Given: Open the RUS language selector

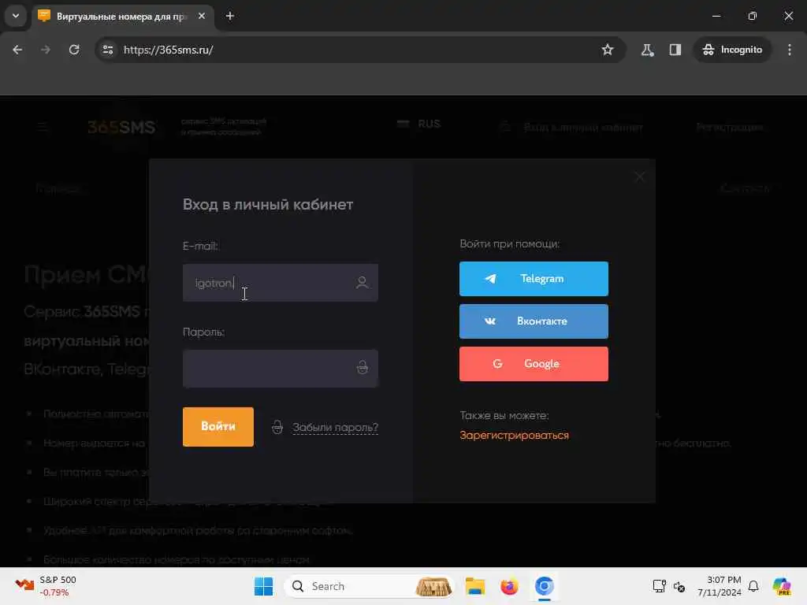Looking at the screenshot, I should tap(419, 124).
